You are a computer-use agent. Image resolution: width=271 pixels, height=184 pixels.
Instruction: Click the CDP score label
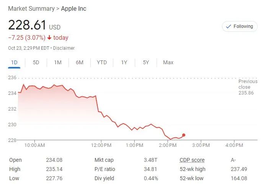[192, 160]
